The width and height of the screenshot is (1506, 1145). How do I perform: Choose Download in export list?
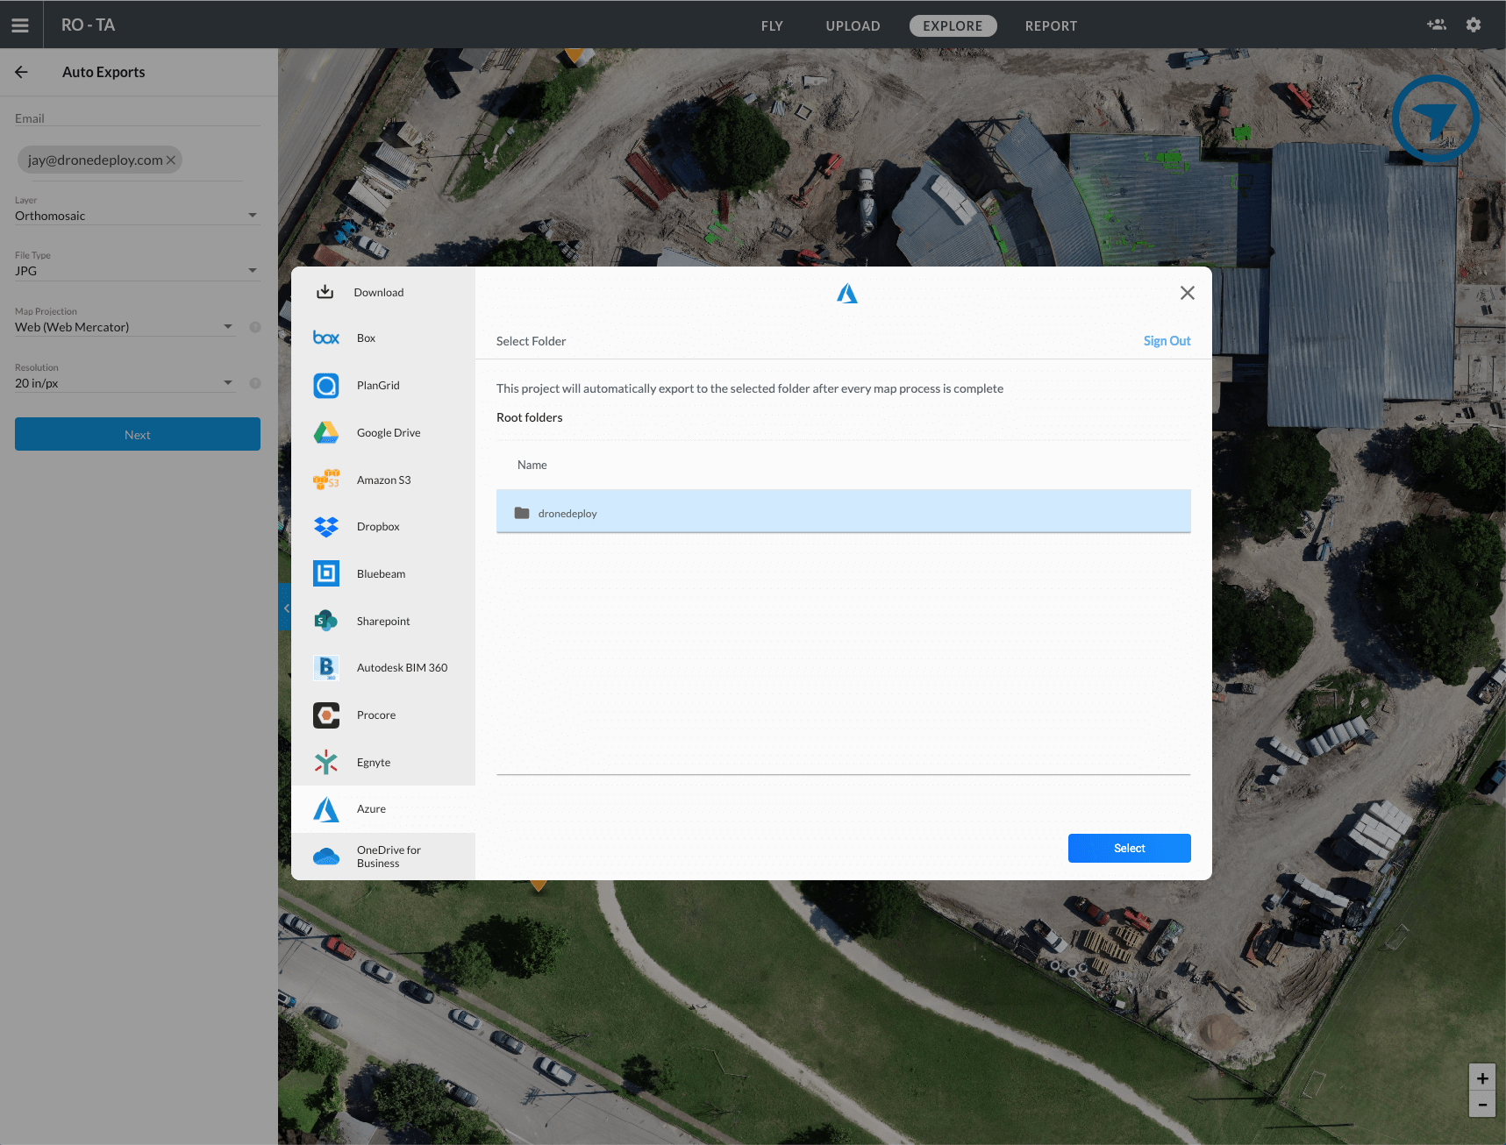pyautogui.click(x=379, y=293)
